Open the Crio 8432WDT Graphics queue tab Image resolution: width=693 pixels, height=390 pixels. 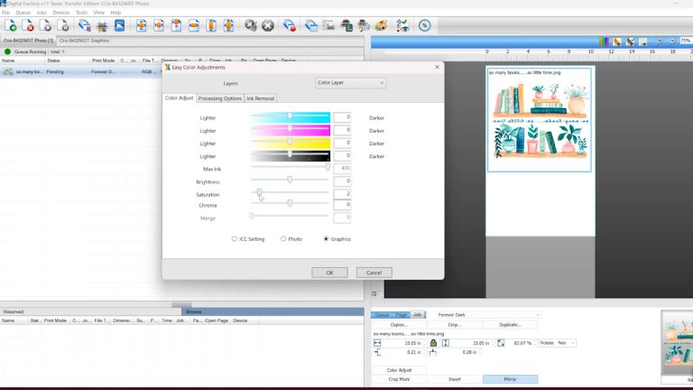coord(85,41)
